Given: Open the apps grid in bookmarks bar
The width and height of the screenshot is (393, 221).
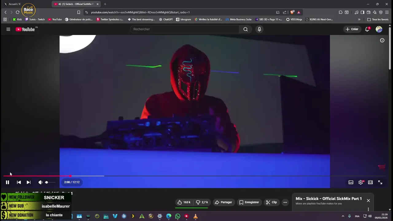Looking at the screenshot, I should click(x=5, y=19).
